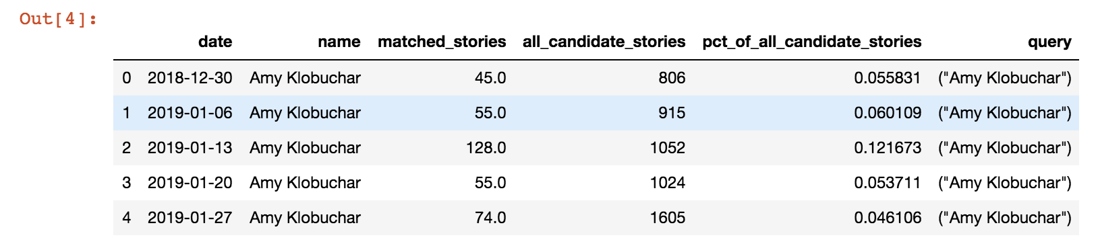The image size is (1098, 246).
Task: Select row index 4
Action: tap(126, 218)
